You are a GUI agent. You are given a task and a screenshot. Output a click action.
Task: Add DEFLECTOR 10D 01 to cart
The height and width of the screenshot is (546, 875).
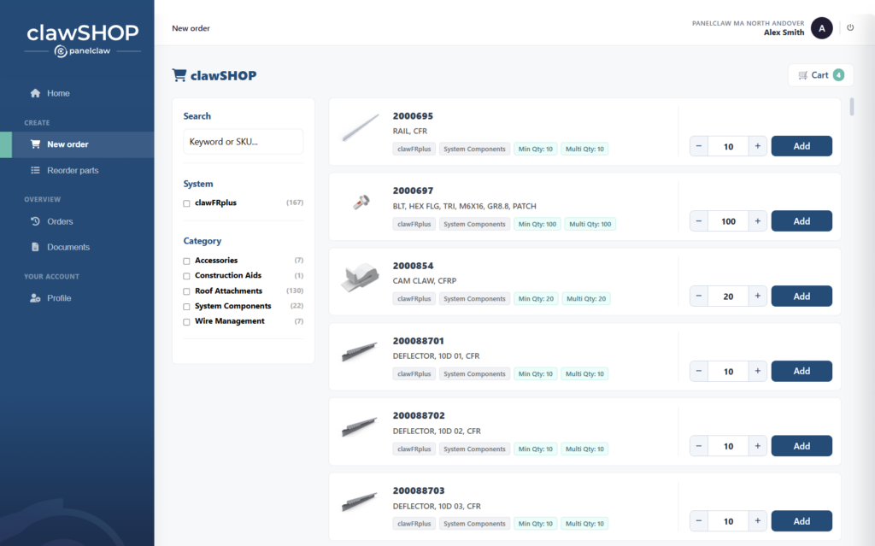pos(802,371)
